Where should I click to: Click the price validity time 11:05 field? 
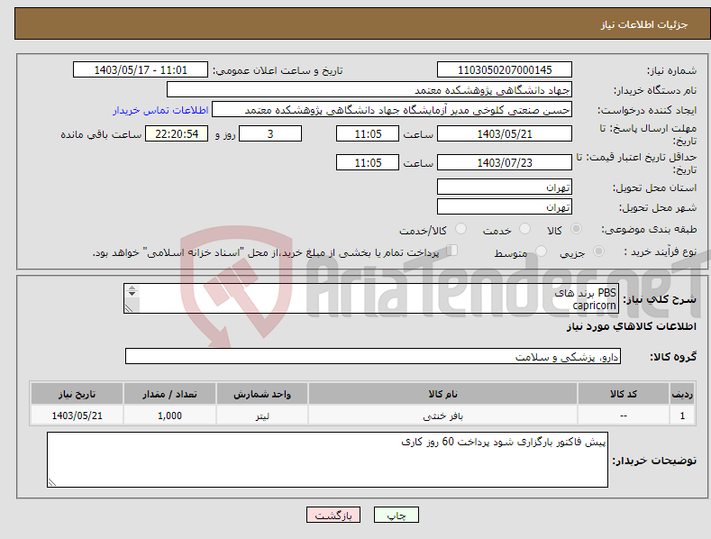coord(368,162)
